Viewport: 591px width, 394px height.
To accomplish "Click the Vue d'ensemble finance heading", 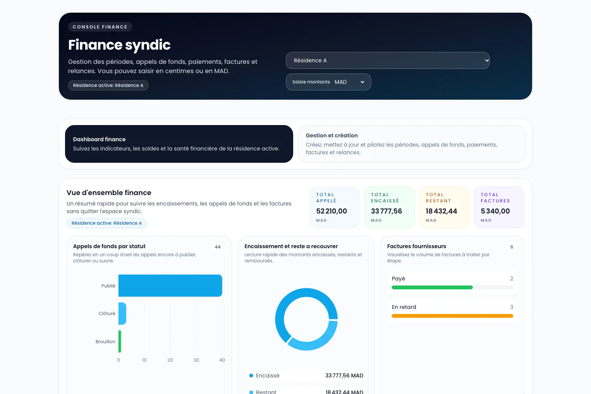I will tap(109, 193).
